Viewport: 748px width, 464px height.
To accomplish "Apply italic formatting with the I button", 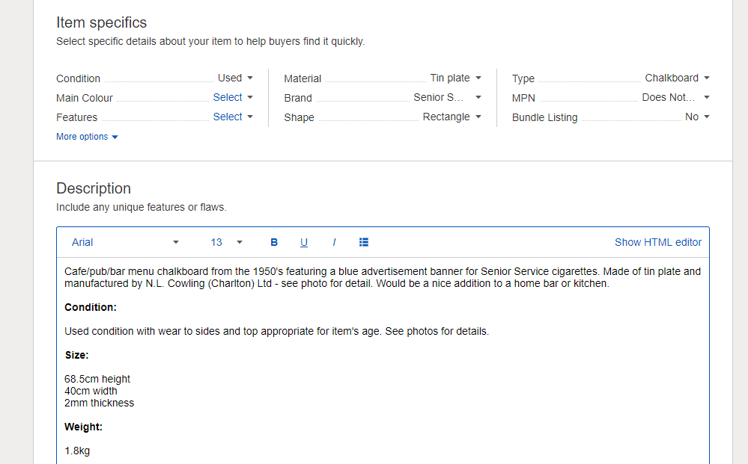I will click(334, 242).
